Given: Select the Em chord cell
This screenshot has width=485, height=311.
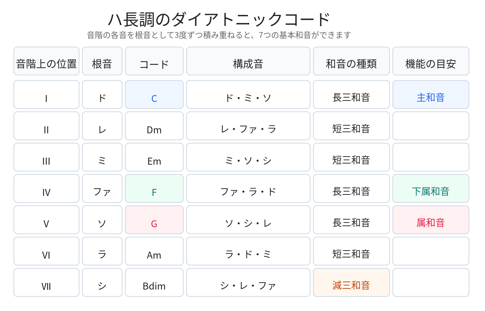Looking at the screenshot, I should (154, 157).
